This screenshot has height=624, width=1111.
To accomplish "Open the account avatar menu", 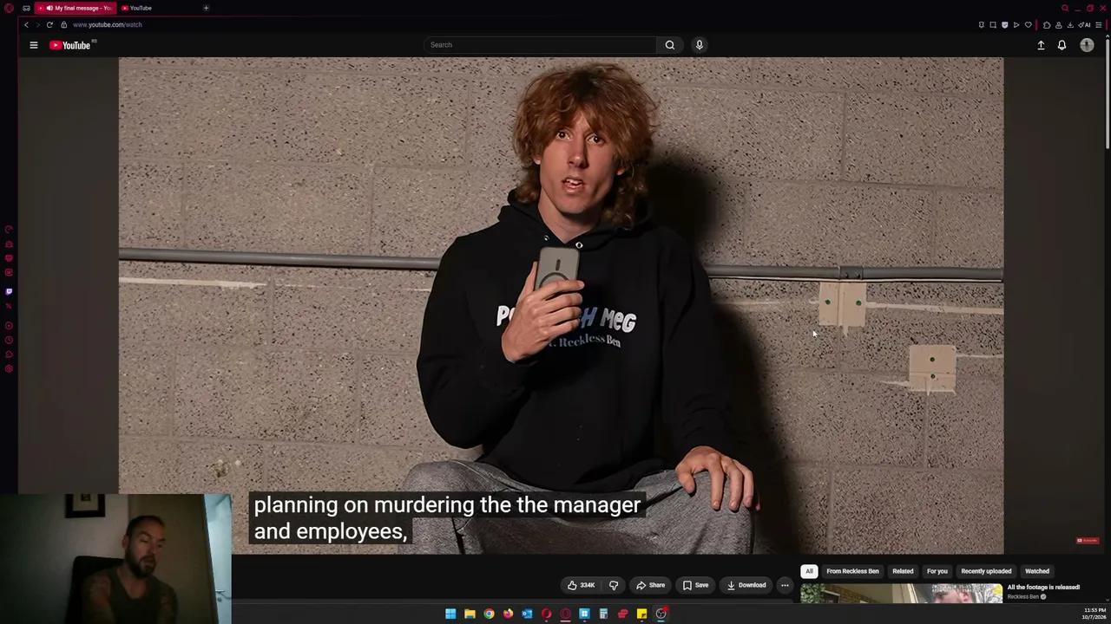I will 1087,45.
